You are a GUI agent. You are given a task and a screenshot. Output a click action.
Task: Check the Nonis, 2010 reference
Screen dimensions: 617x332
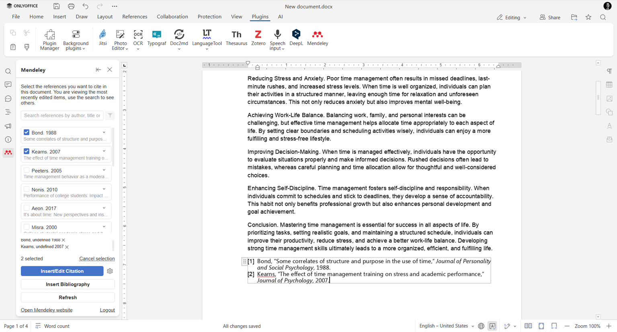[27, 189]
